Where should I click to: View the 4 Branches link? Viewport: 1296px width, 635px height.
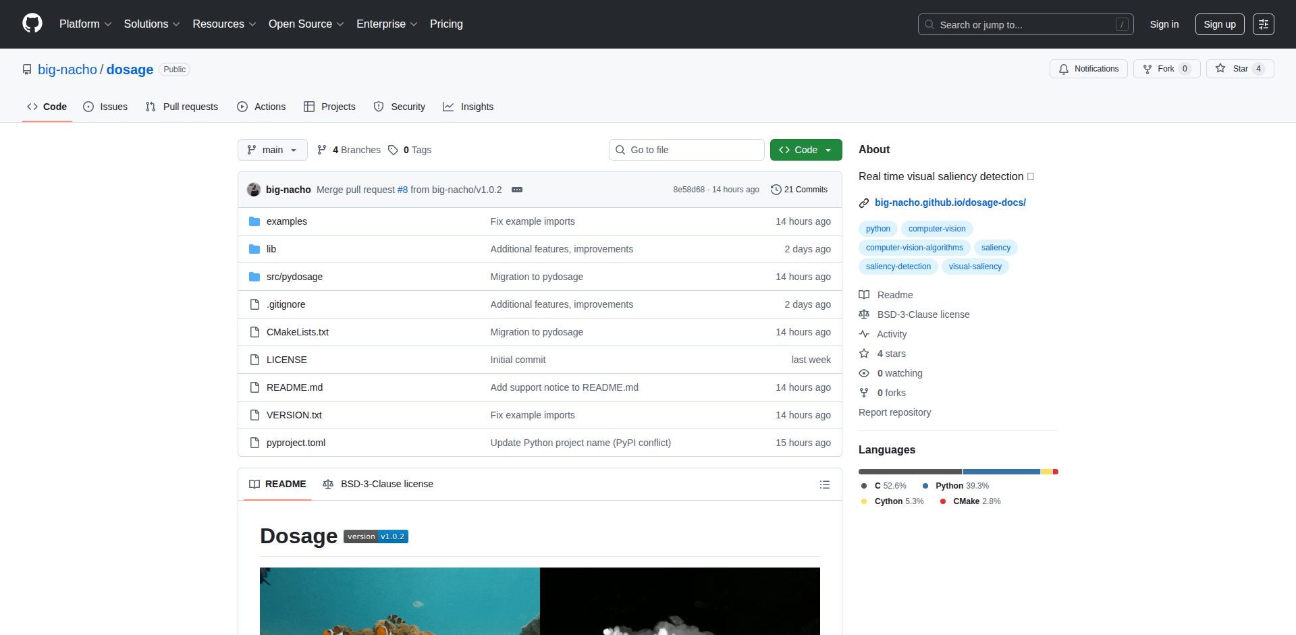[x=349, y=150]
